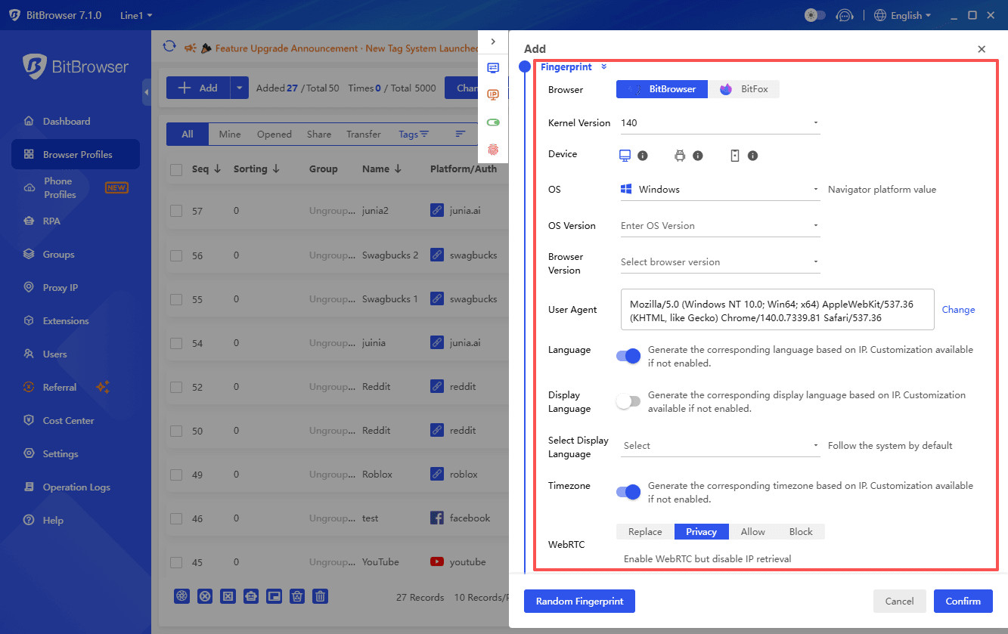Open the English language dropdown
Viewport: 1008px width, 634px height.
pos(902,15)
